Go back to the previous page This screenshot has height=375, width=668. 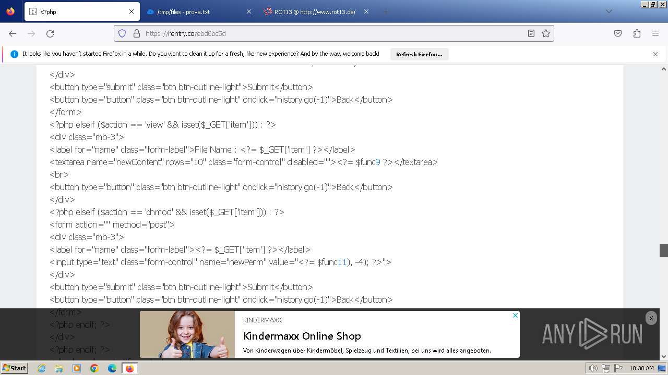13,33
